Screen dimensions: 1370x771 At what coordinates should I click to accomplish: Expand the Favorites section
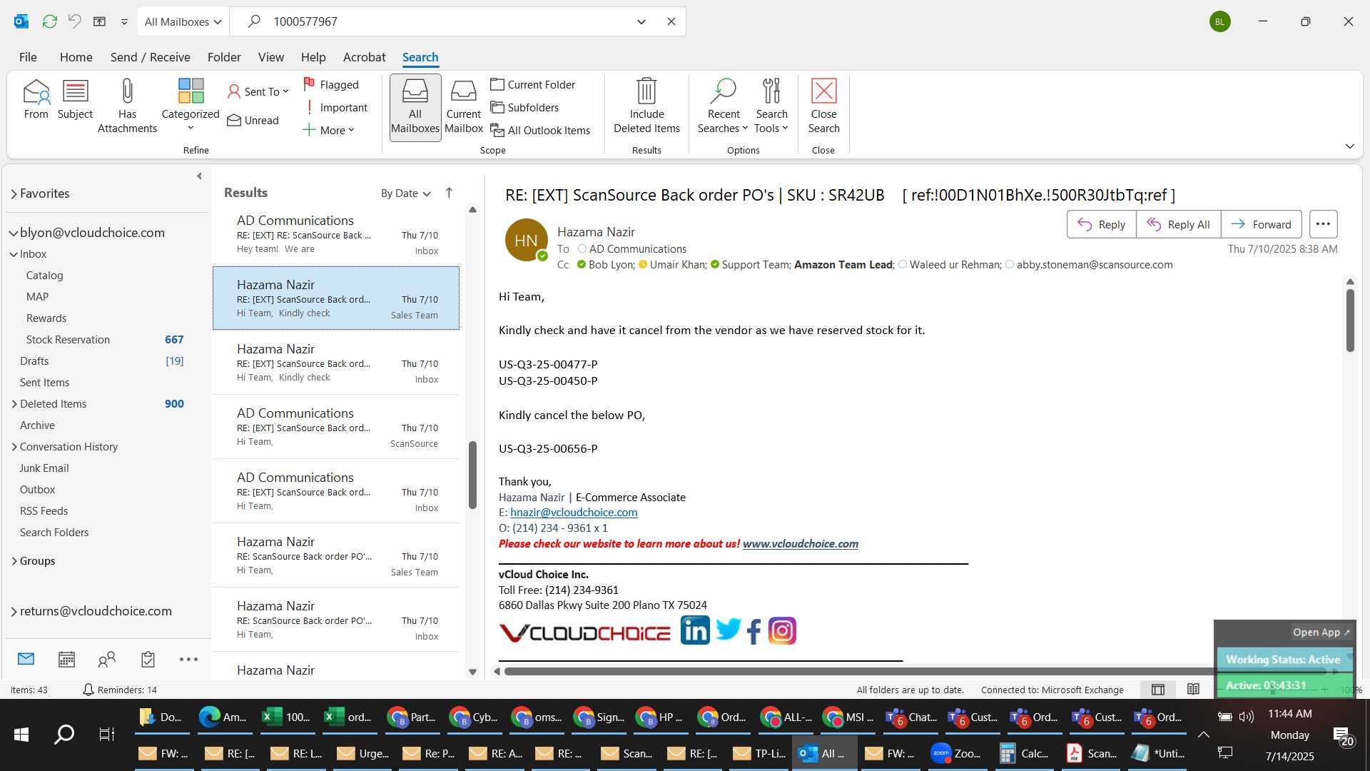click(14, 194)
